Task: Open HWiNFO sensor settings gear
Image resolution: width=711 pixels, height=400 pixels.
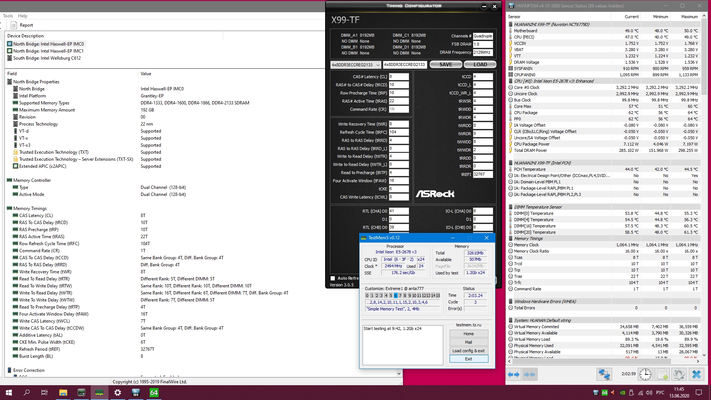Action: 679,374
